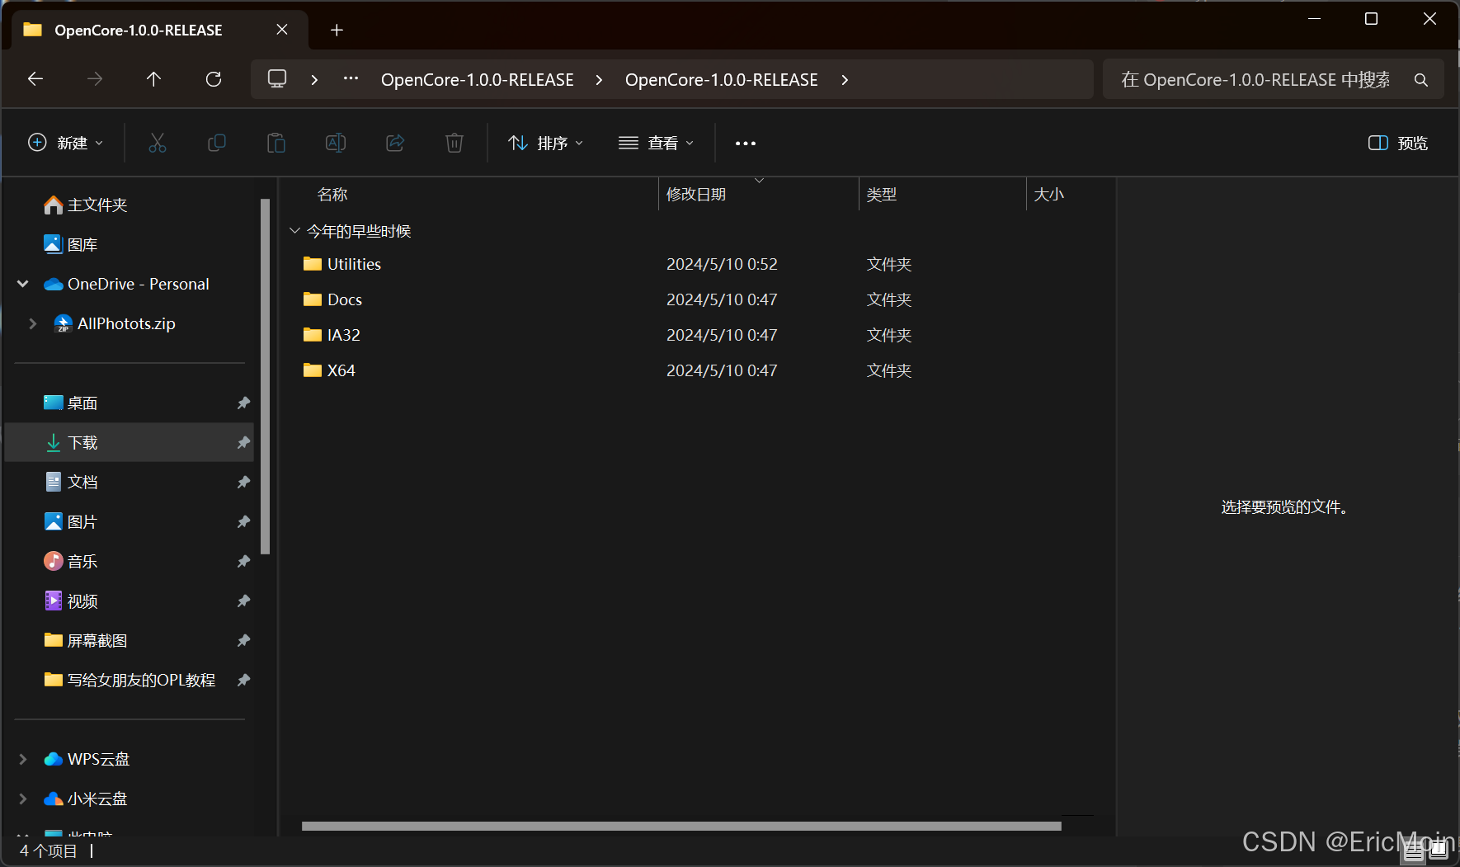This screenshot has height=867, width=1460.
Task: Open AllPhotots.zip in sidebar
Action: (126, 323)
